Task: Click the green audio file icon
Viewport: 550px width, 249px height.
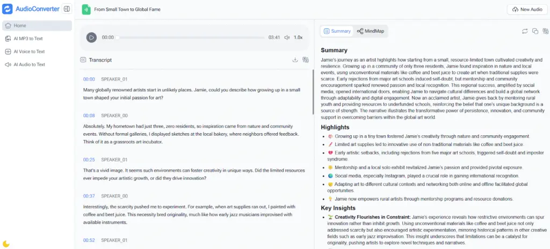Action: (86, 10)
